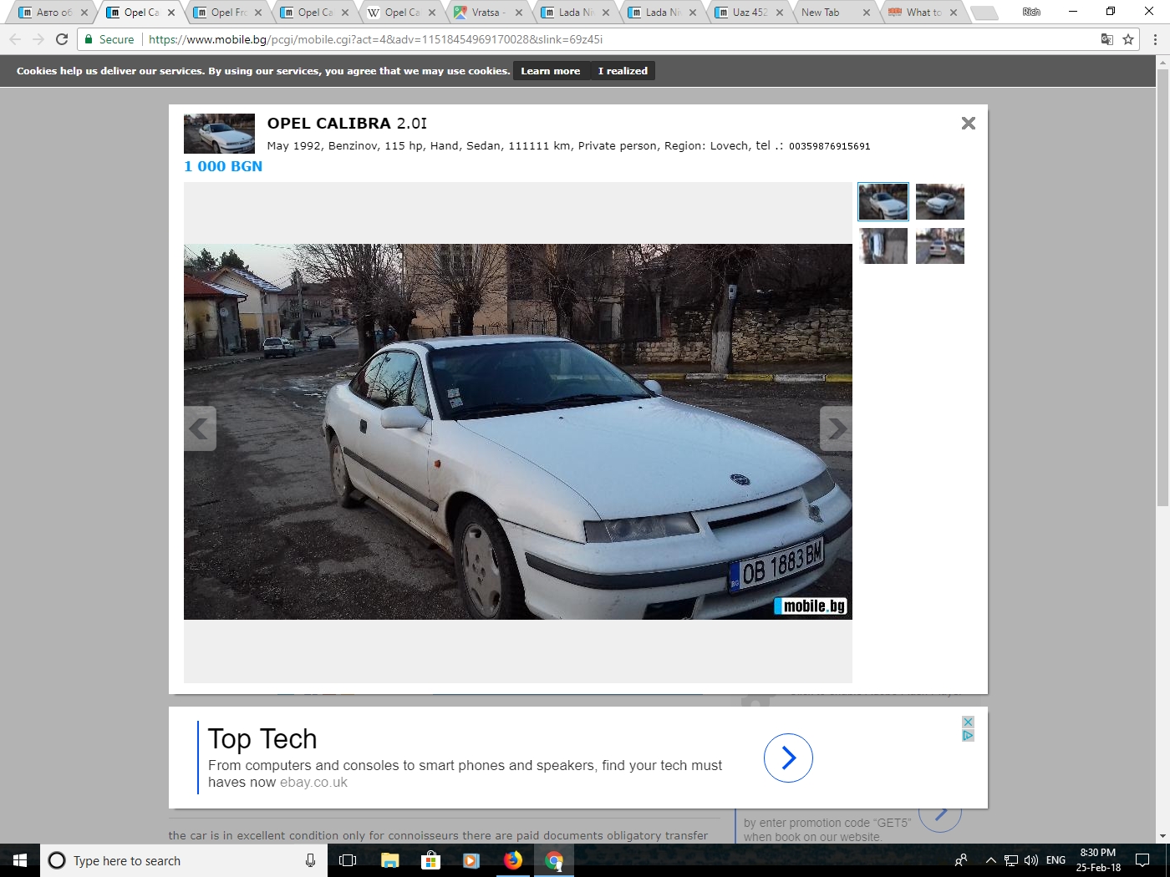Switch to the Opel Fr tab
Screen dimensions: 1170x877
click(228, 13)
